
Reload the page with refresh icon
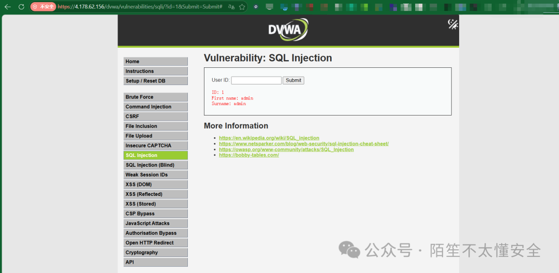point(21,7)
